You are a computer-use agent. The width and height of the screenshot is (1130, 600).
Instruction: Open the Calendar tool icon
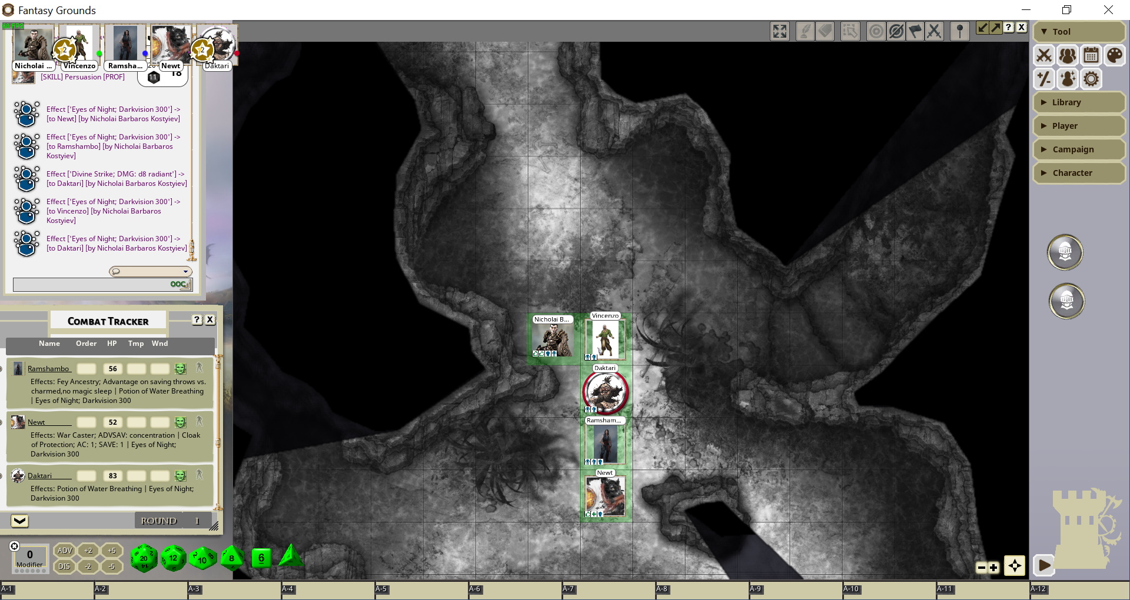[x=1091, y=56]
